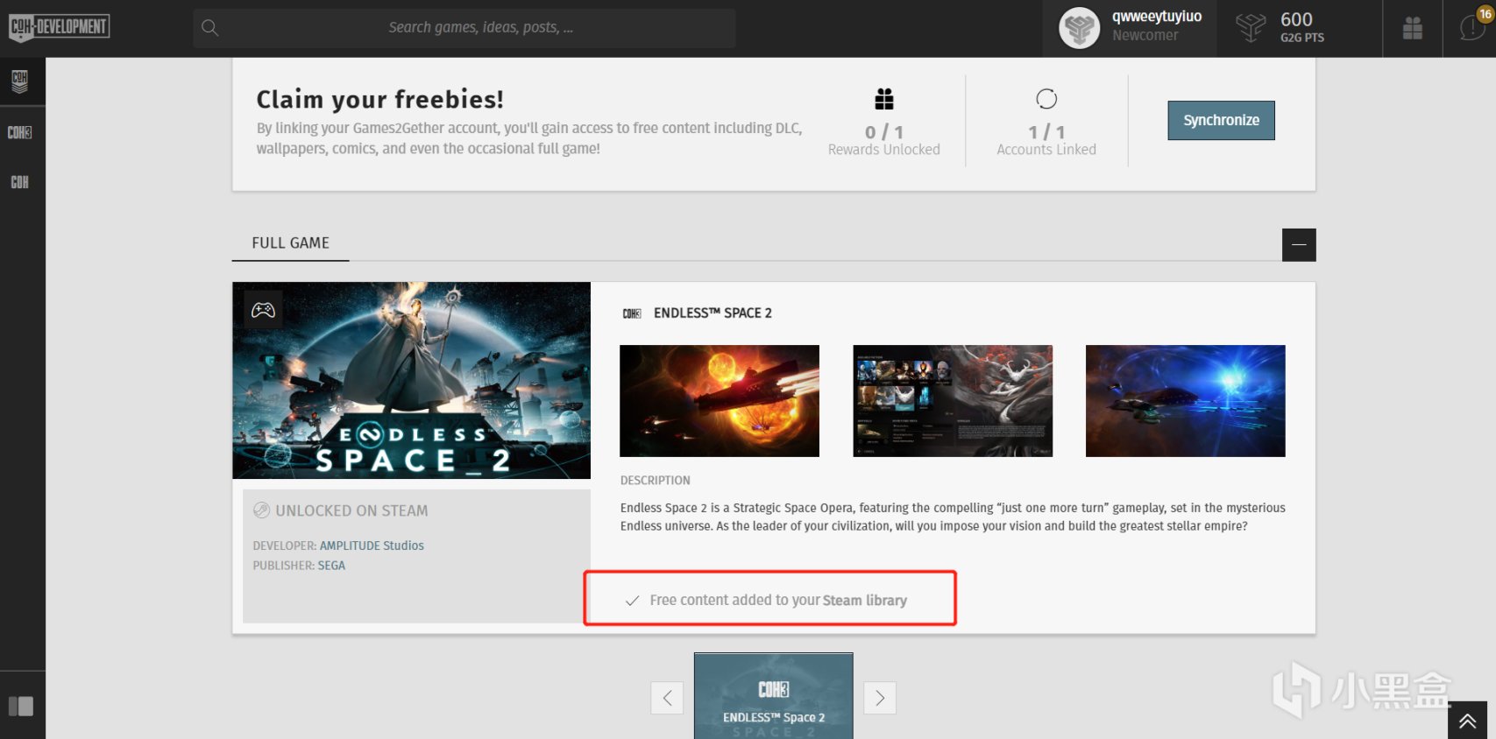The image size is (1496, 739).
Task: Open the COH-Development site logo
Action: pyautogui.click(x=59, y=27)
